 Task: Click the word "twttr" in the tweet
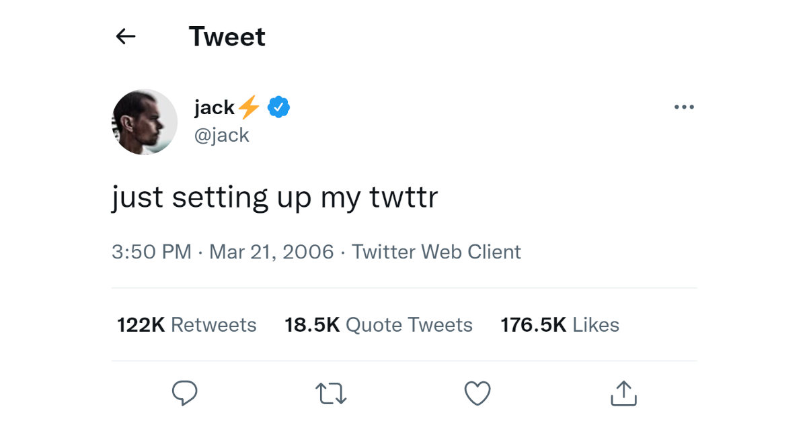point(403,198)
